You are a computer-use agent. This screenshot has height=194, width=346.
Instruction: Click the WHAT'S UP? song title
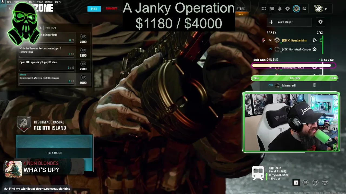pyautogui.click(x=41, y=170)
